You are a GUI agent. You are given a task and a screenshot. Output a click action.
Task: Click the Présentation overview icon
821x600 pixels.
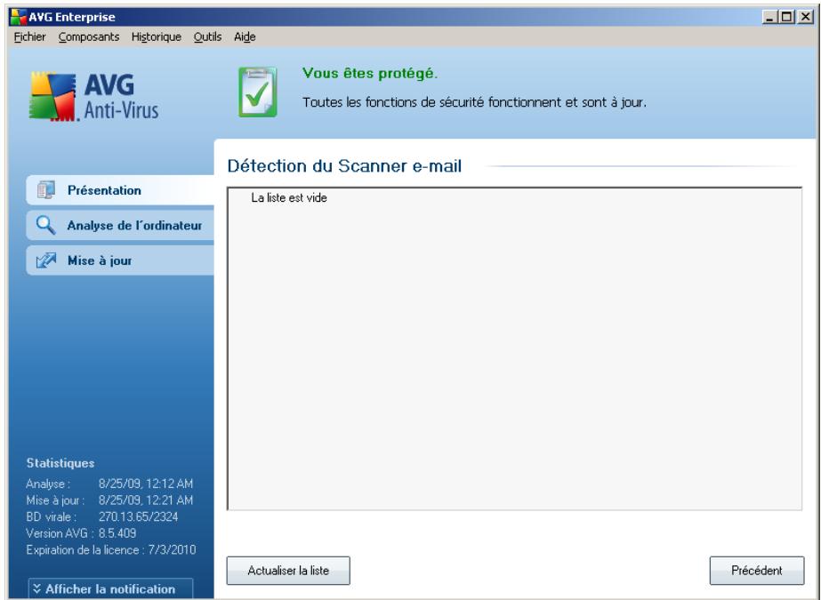(46, 190)
